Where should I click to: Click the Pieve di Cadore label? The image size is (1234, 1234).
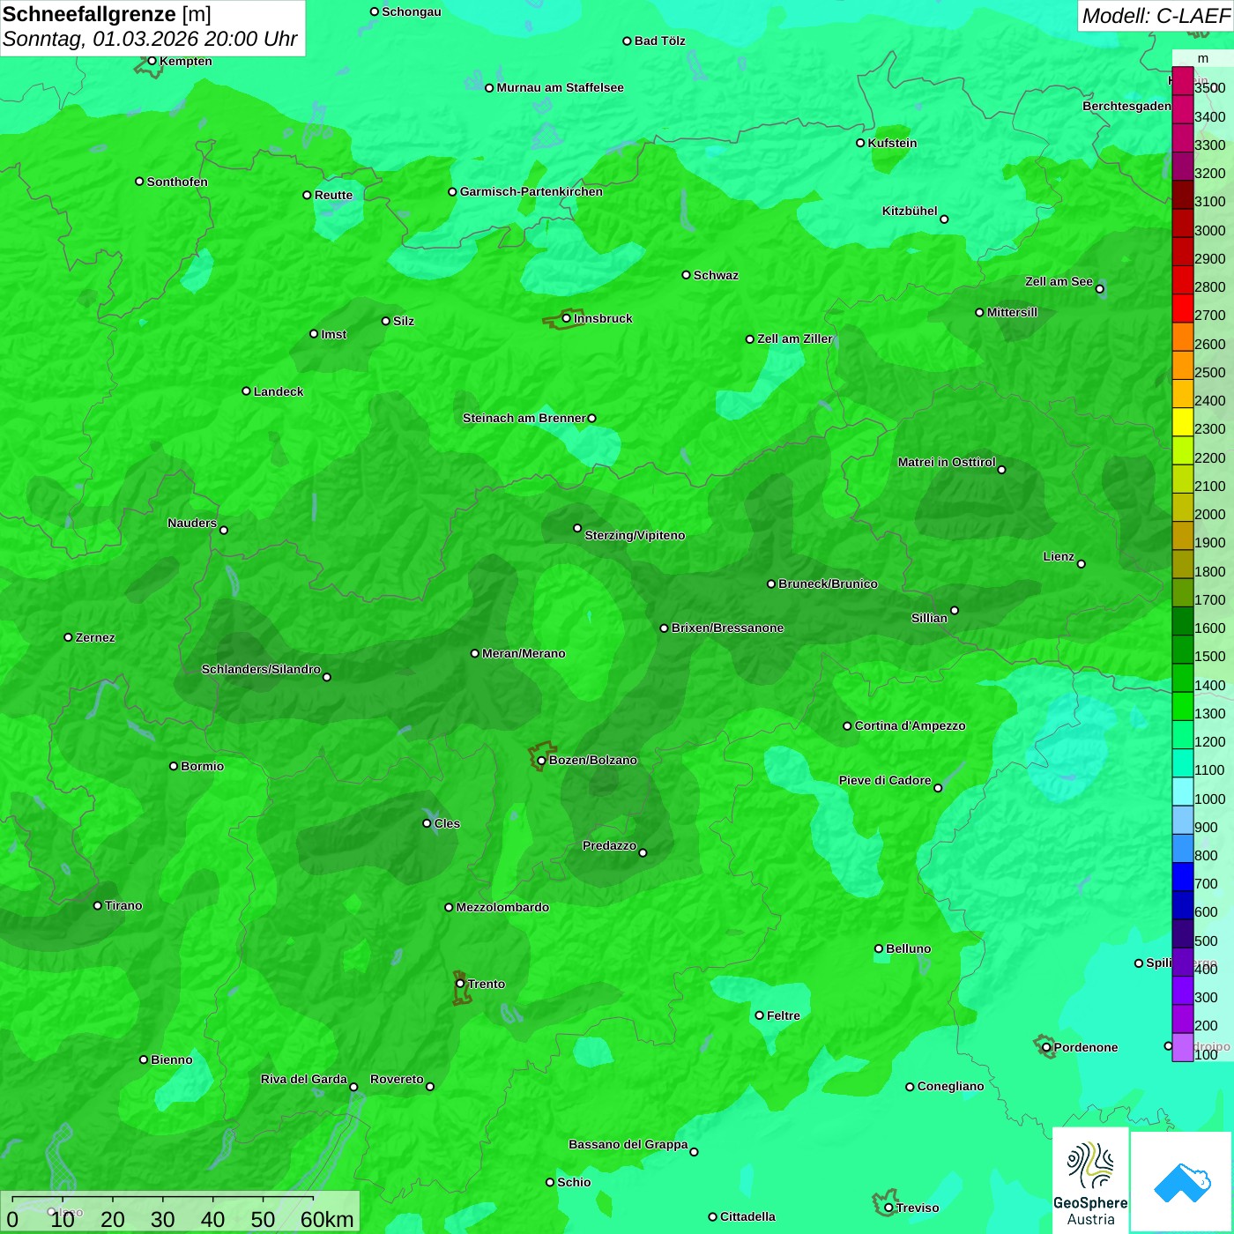pyautogui.click(x=885, y=780)
